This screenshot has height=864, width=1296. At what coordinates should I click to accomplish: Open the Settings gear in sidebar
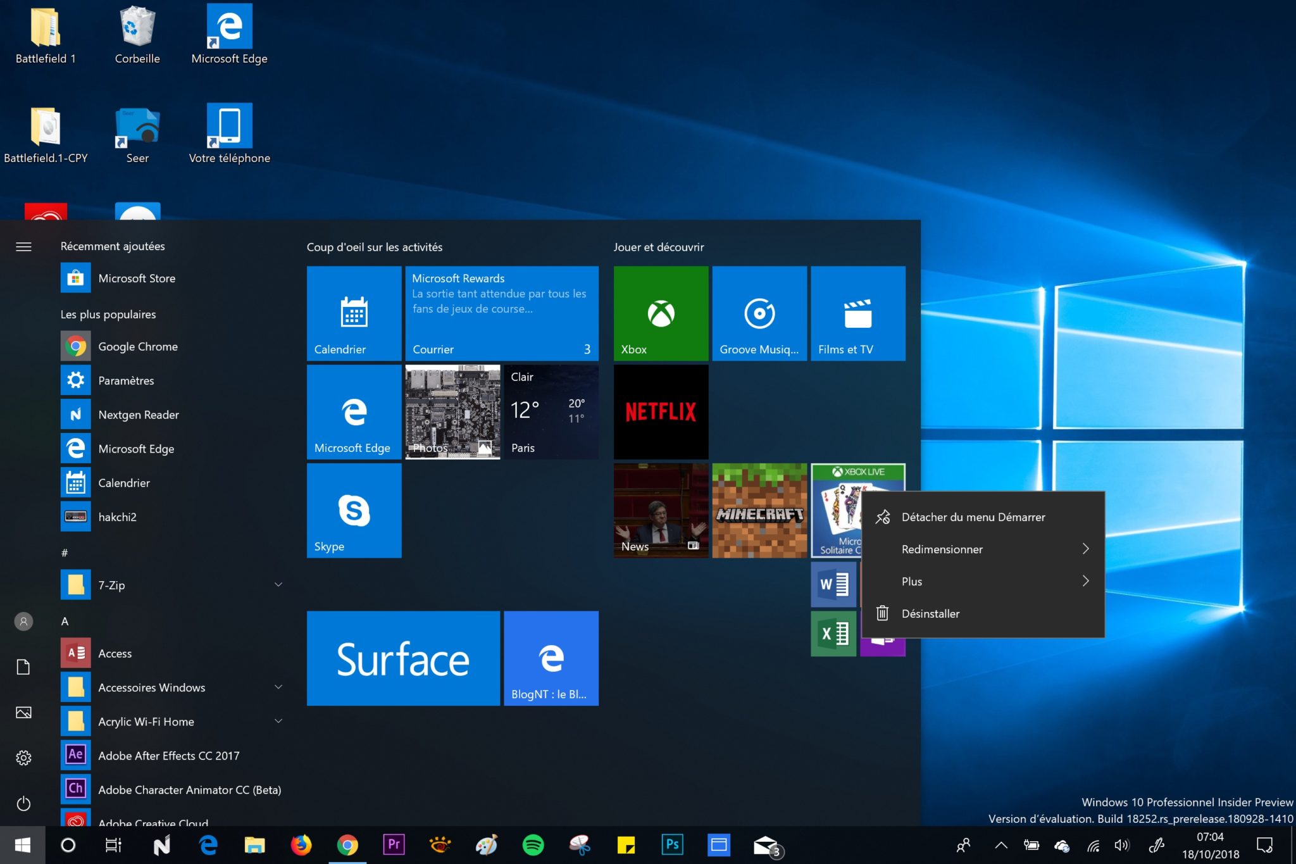pos(23,758)
